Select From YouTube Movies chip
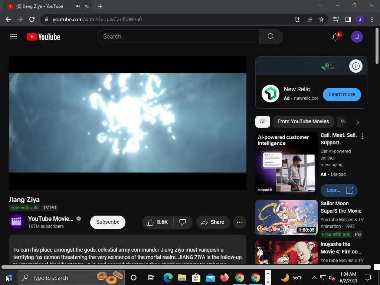Viewport: 380px width, 285px height. pos(303,121)
